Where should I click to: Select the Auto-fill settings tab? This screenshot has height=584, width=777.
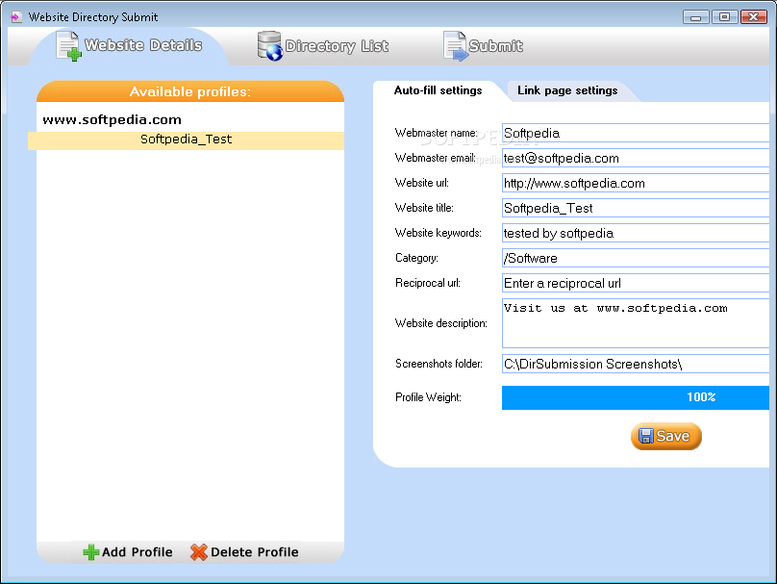[x=438, y=90]
